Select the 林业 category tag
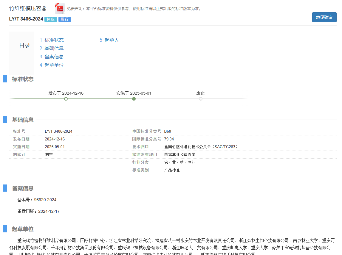 pos(51,19)
